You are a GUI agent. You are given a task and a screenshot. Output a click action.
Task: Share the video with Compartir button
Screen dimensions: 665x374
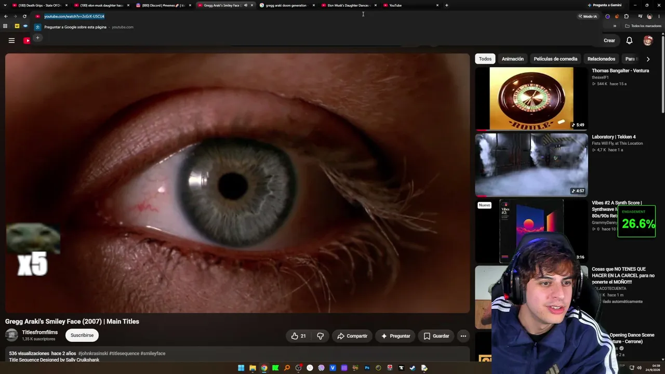click(x=352, y=336)
